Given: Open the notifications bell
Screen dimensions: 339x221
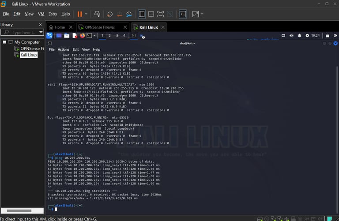Looking at the screenshot, I should click(x=299, y=35).
